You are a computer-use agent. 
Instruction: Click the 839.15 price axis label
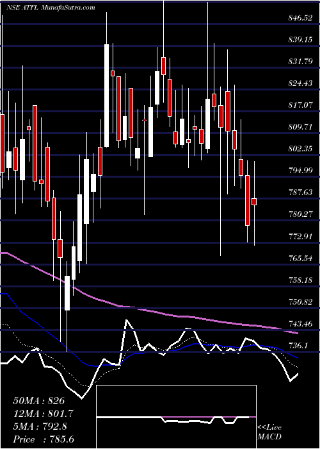click(x=300, y=40)
